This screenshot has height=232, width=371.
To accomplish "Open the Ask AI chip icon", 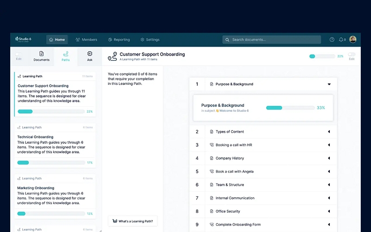I will click(x=90, y=54).
